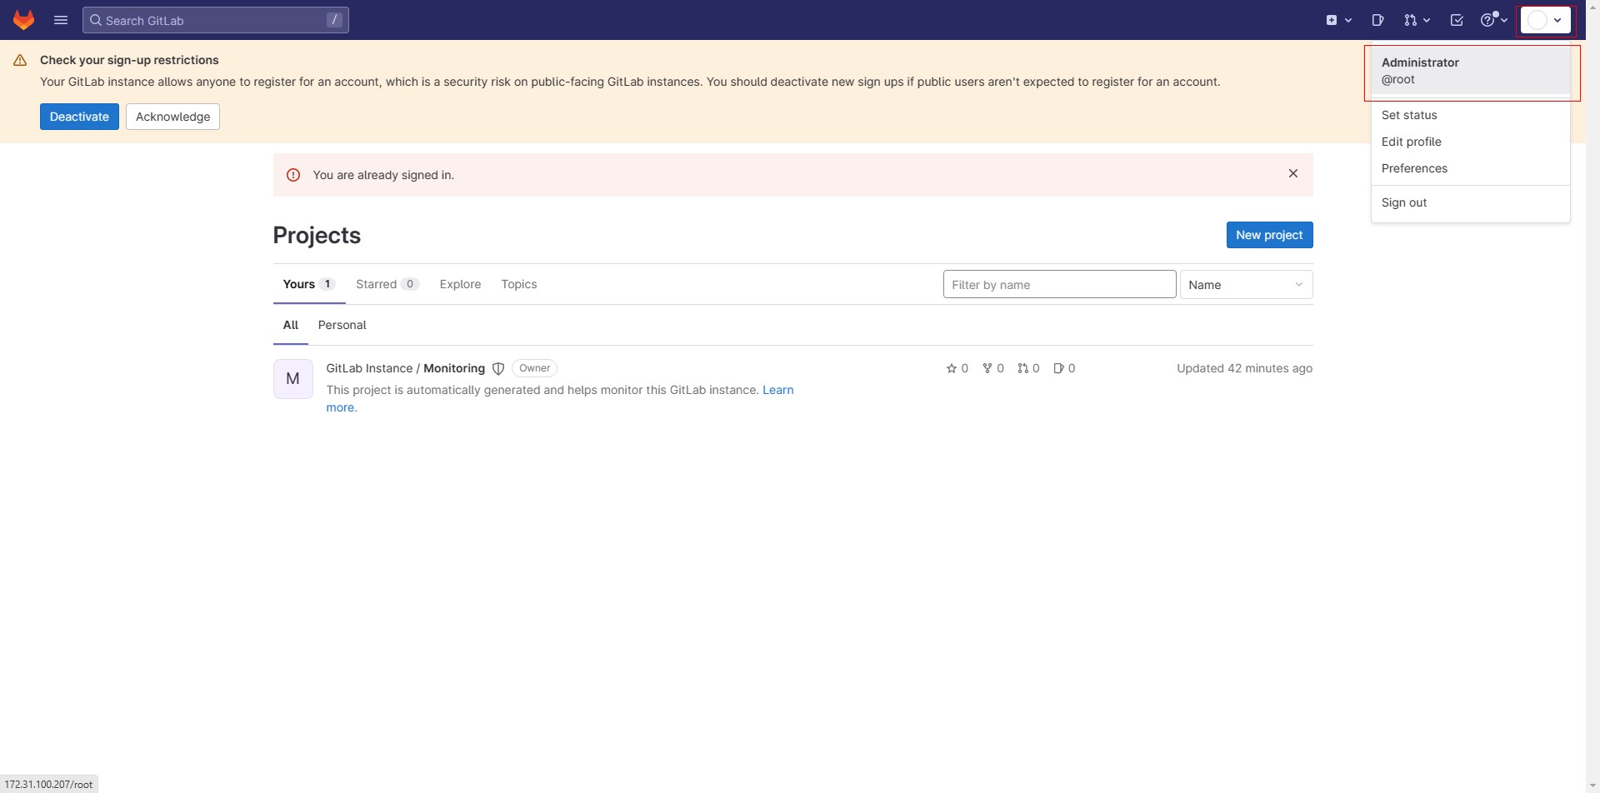The image size is (1600, 793).
Task: Open the Help question mark dropdown
Action: 1493,20
